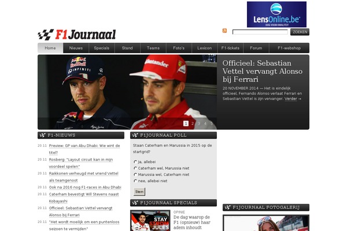Select poll option 'nee, allebei niet'
The height and width of the screenshot is (231, 347).
[x=135, y=181]
